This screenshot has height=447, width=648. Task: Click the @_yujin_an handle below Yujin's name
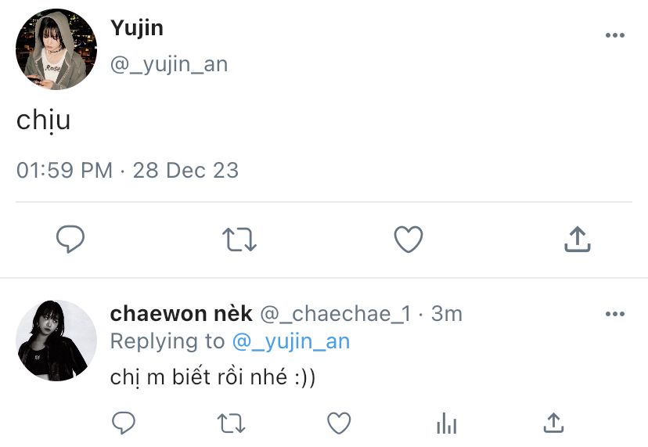[x=169, y=64]
